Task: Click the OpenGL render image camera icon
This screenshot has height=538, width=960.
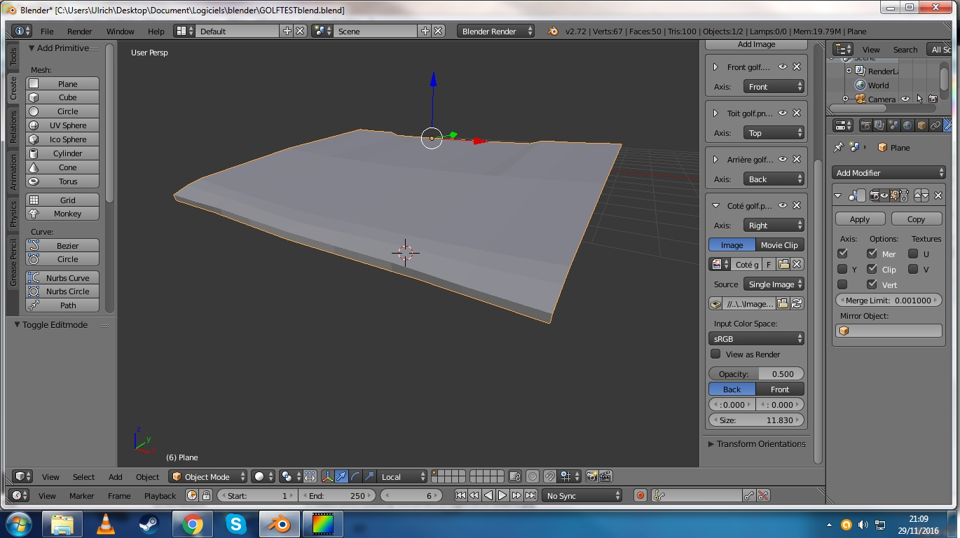Action: [x=591, y=477]
